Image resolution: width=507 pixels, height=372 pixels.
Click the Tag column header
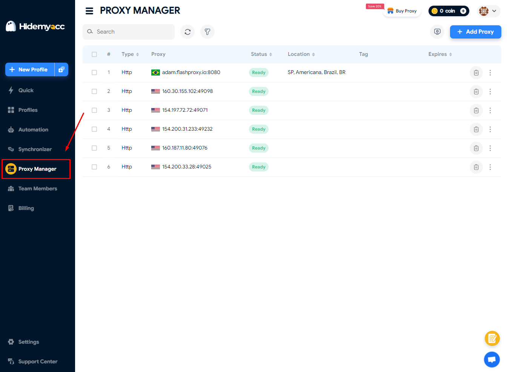click(x=363, y=54)
